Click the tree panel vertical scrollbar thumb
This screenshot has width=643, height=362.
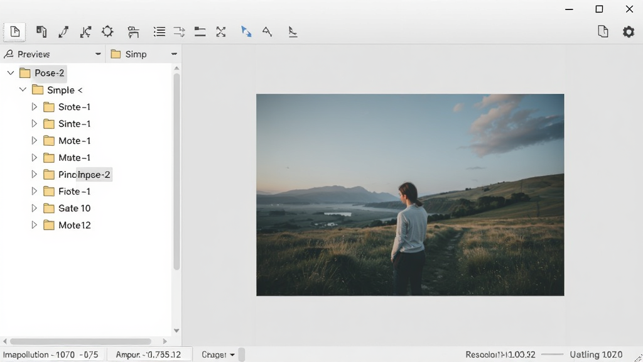[176, 171]
